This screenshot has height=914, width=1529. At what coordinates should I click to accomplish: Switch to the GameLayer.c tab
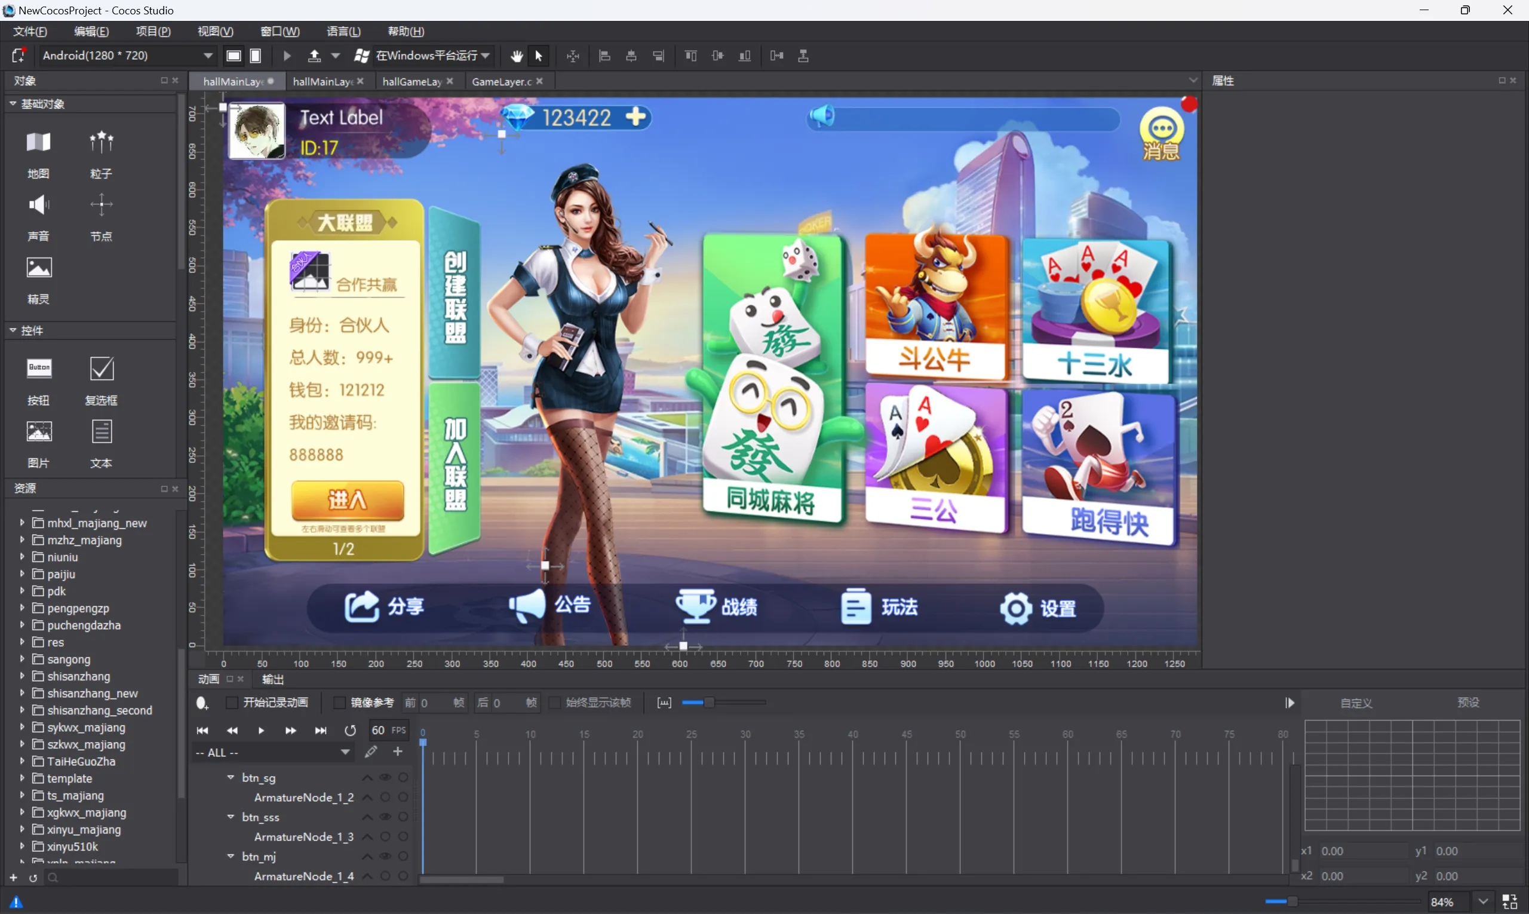(501, 81)
